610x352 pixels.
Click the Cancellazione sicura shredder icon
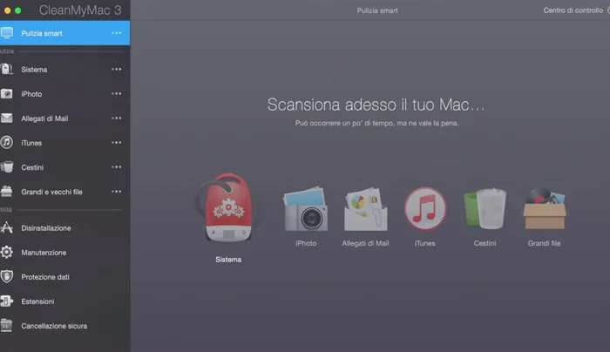[x=7, y=326]
